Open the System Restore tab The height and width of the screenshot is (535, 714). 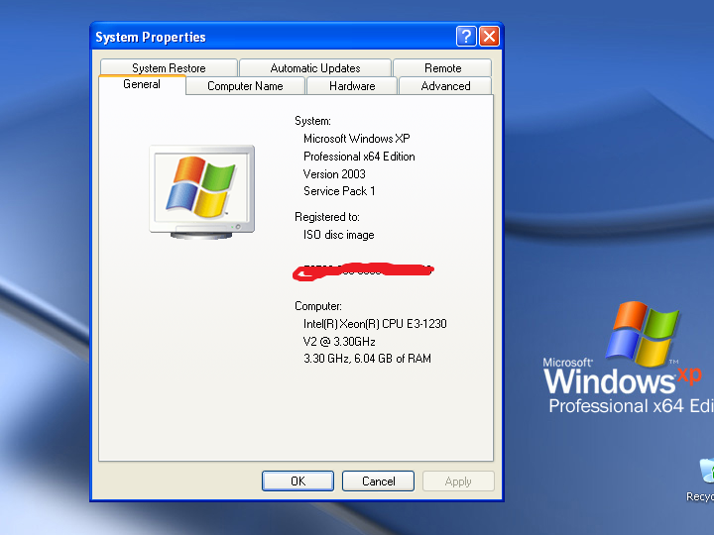(169, 68)
